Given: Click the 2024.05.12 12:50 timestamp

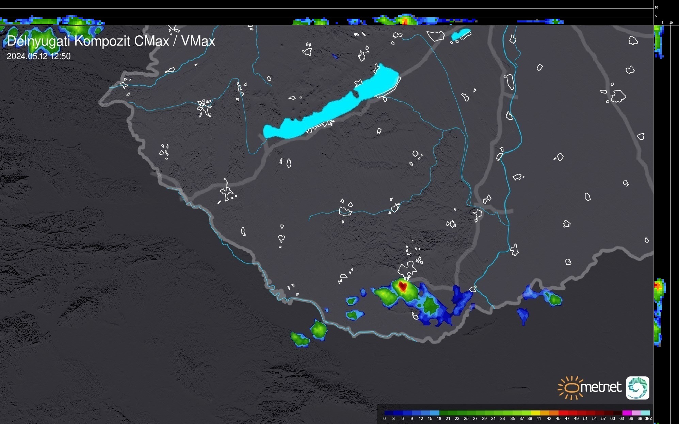Looking at the screenshot, I should click(x=38, y=56).
